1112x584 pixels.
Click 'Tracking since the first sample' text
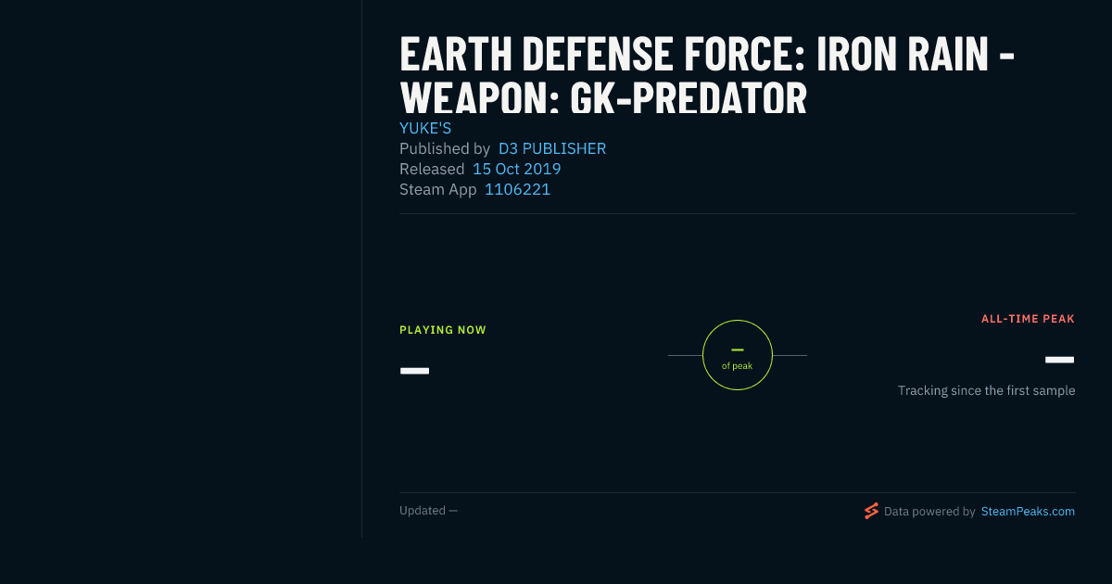pos(987,390)
